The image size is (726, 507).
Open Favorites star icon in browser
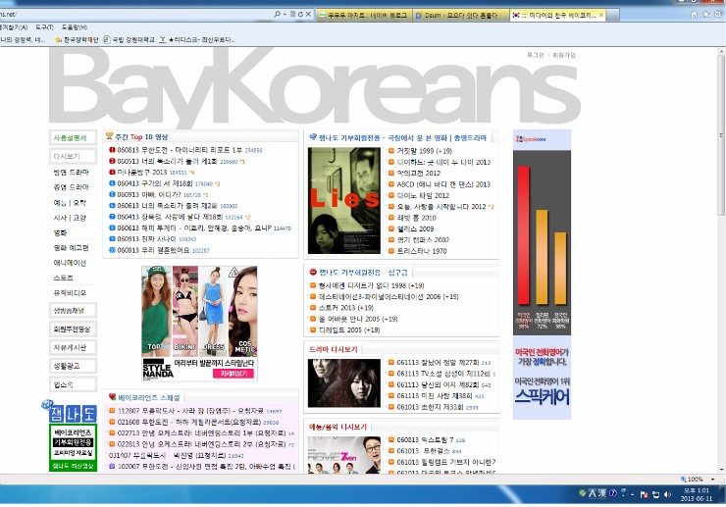coord(705,15)
